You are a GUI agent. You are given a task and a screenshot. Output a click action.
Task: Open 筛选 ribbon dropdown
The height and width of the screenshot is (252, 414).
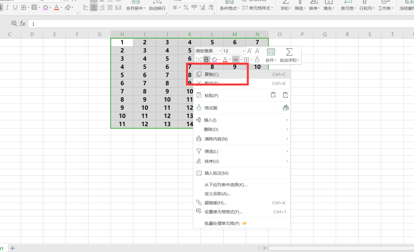pyautogui.click(x=300, y=8)
